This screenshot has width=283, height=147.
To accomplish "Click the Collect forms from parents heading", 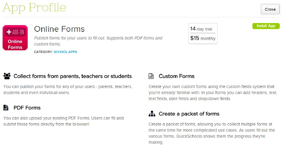I will [x=73, y=76].
